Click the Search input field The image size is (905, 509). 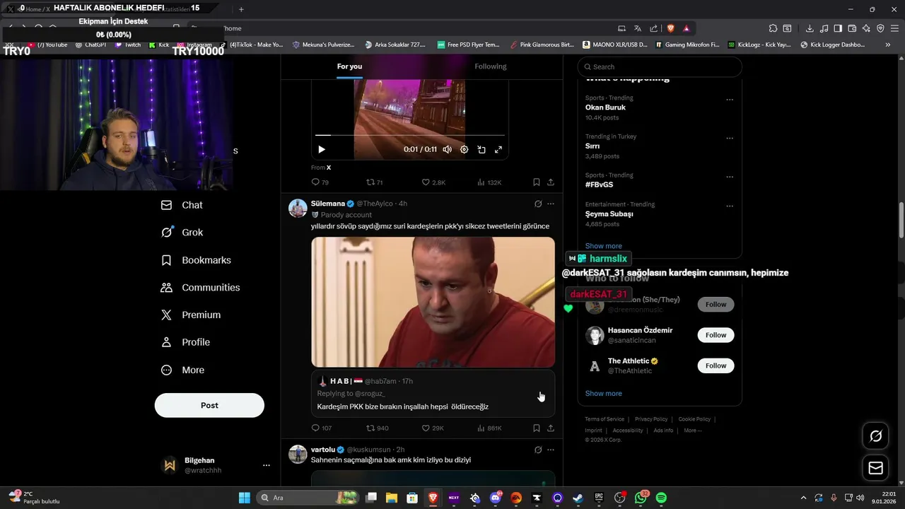[660, 66]
